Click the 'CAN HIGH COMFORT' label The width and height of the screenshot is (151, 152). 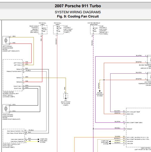[x=17, y=141]
